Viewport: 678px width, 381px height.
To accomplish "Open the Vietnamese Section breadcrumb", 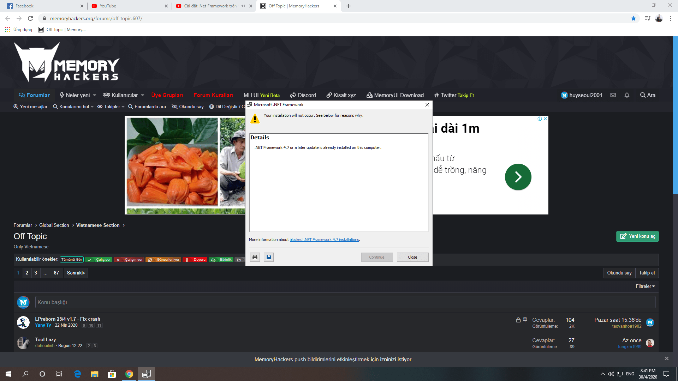I will click(98, 225).
